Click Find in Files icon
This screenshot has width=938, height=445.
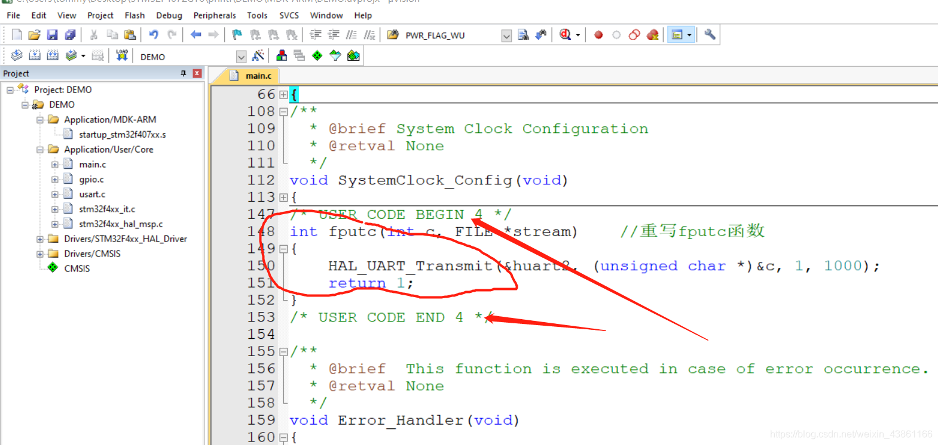point(393,35)
